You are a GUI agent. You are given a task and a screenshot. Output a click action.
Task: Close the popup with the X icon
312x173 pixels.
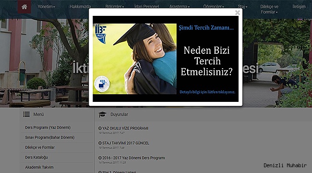(x=238, y=12)
